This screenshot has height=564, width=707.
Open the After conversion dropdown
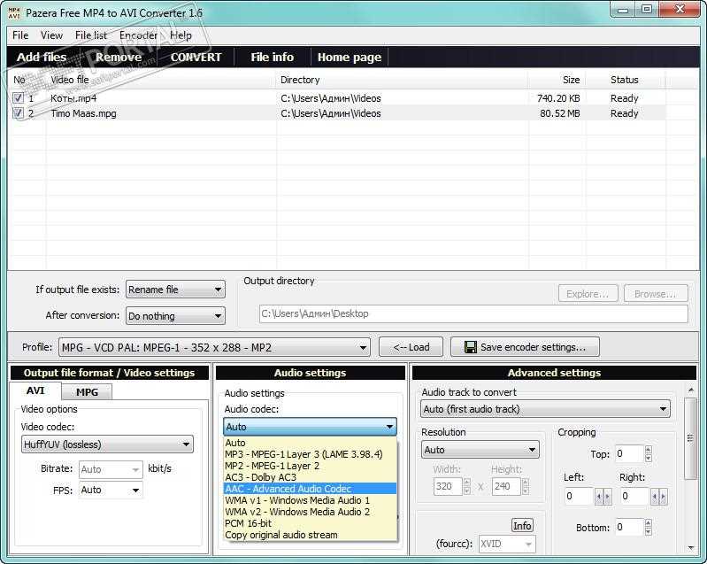(x=175, y=316)
